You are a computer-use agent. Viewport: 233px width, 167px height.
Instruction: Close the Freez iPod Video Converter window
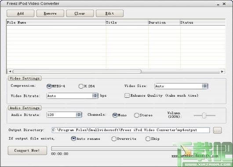(x=224, y=4)
